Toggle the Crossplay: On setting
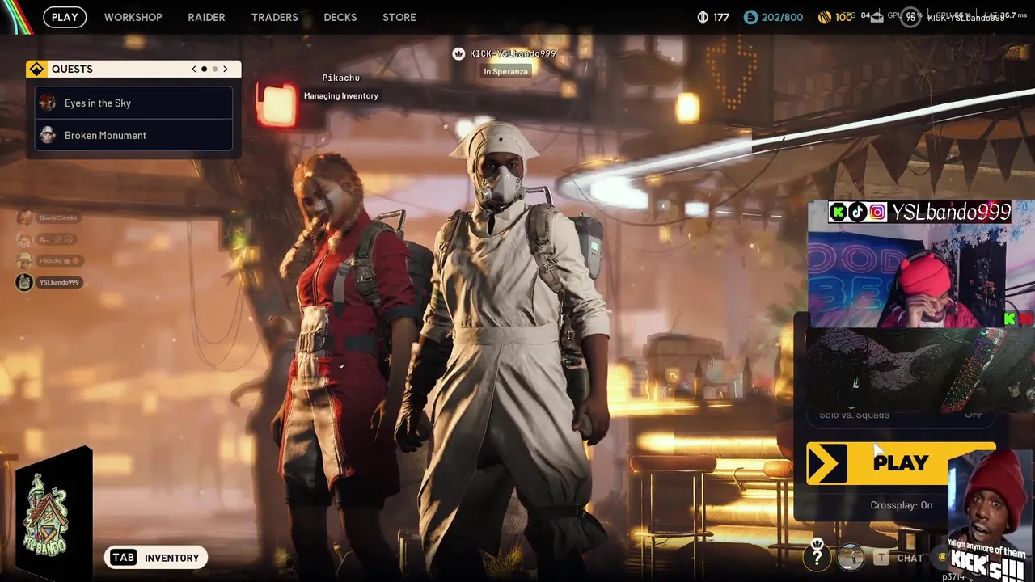The width and height of the screenshot is (1035, 582). point(901,505)
